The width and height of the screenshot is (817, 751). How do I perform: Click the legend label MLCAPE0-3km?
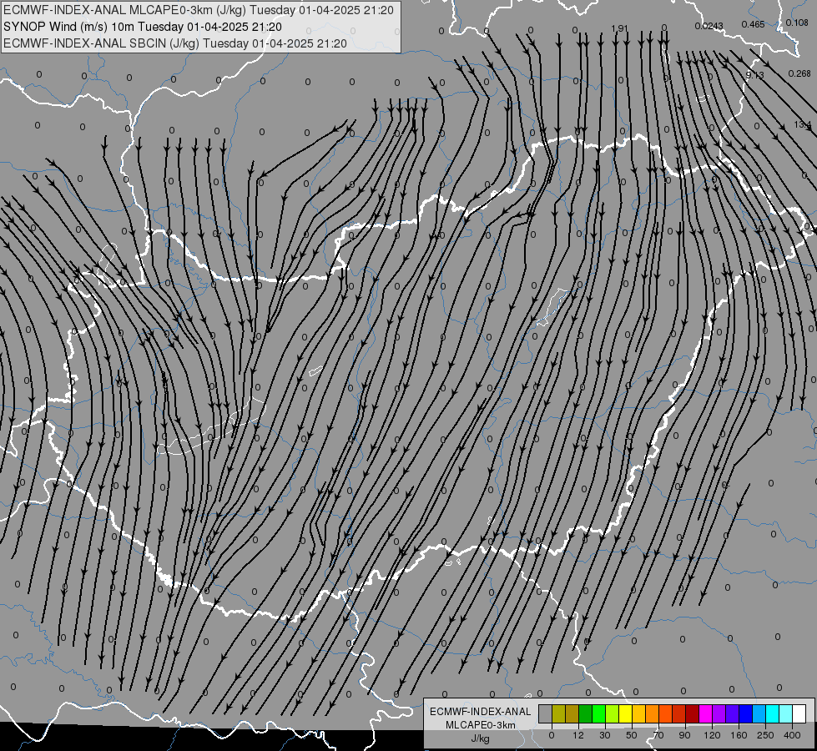481,725
